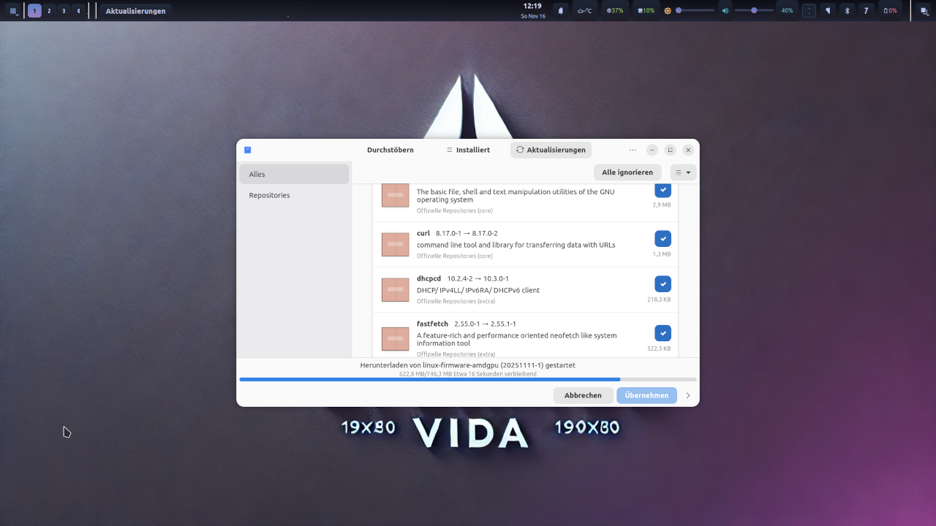
Task: Click the curl package icon
Action: click(x=395, y=244)
